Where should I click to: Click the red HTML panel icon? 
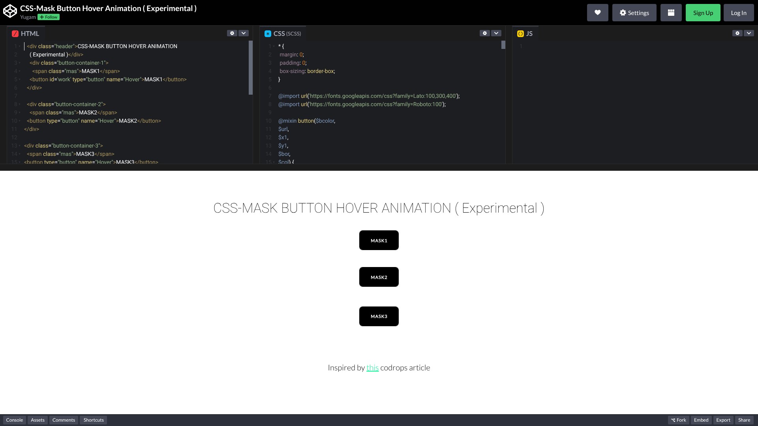15,34
